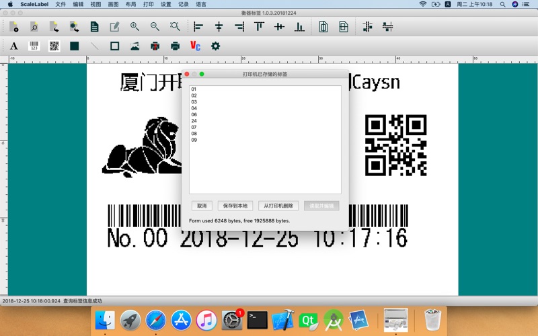
Task: Open the 打印 menu
Action: click(x=148, y=4)
